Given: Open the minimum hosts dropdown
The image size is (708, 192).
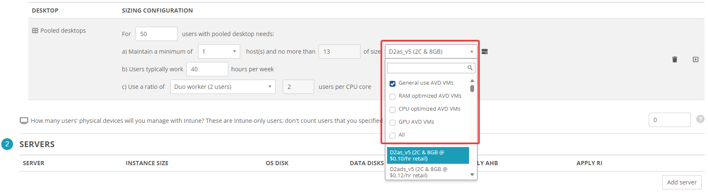Looking at the screenshot, I should point(219,52).
